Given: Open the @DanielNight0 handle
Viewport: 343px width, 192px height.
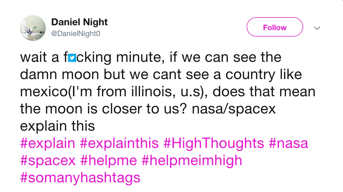Looking at the screenshot, I should 75,33.
